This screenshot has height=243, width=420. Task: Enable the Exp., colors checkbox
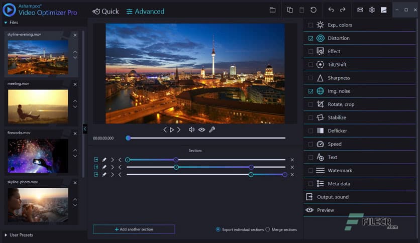310,25
